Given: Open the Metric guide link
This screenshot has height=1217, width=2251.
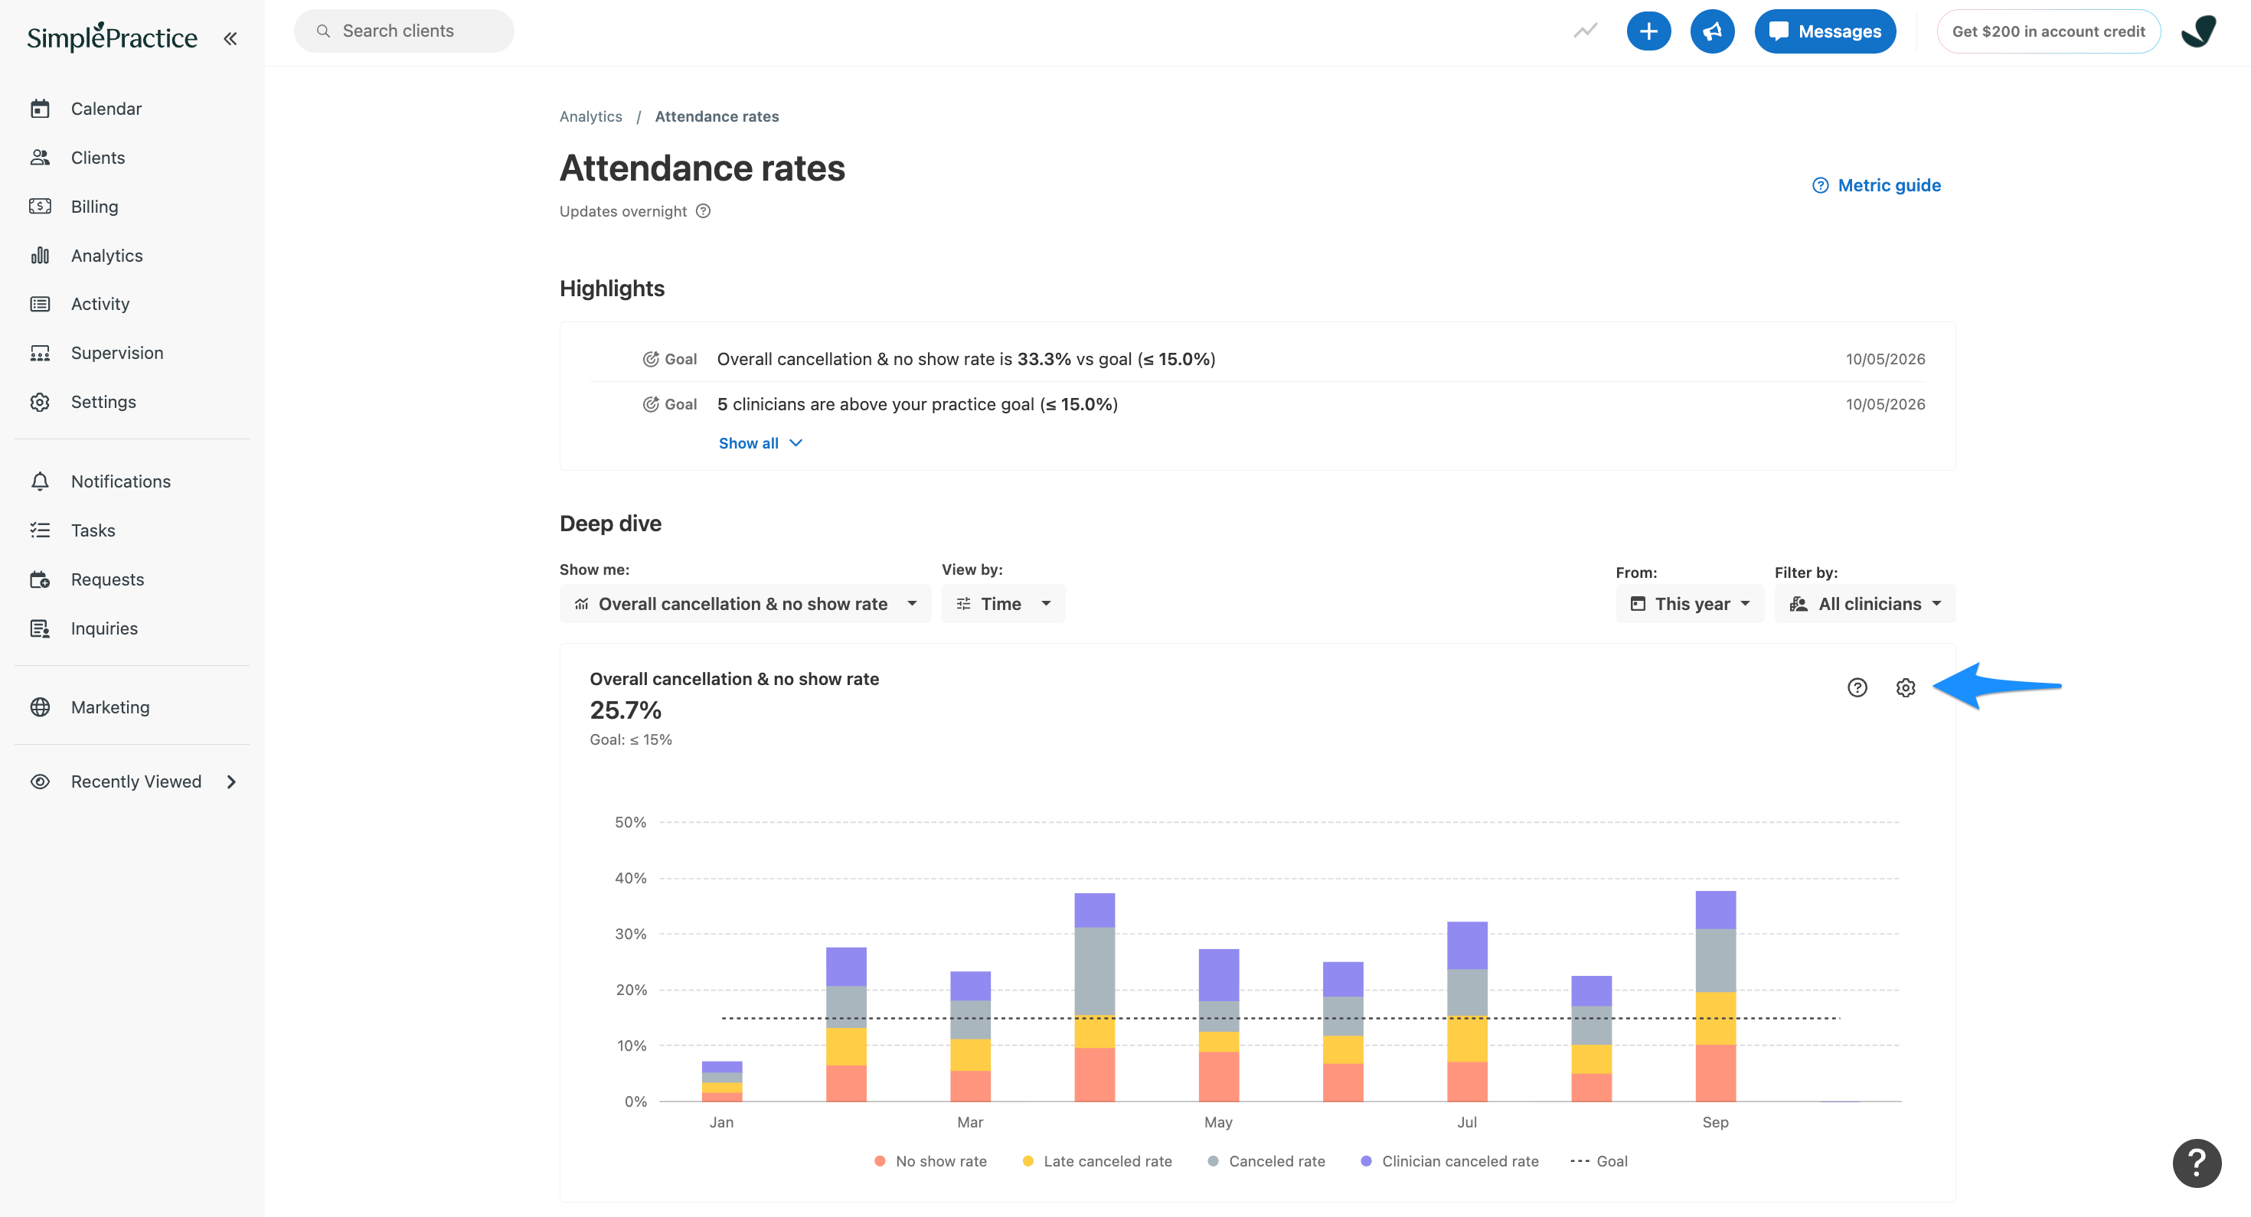Looking at the screenshot, I should click(x=1876, y=185).
